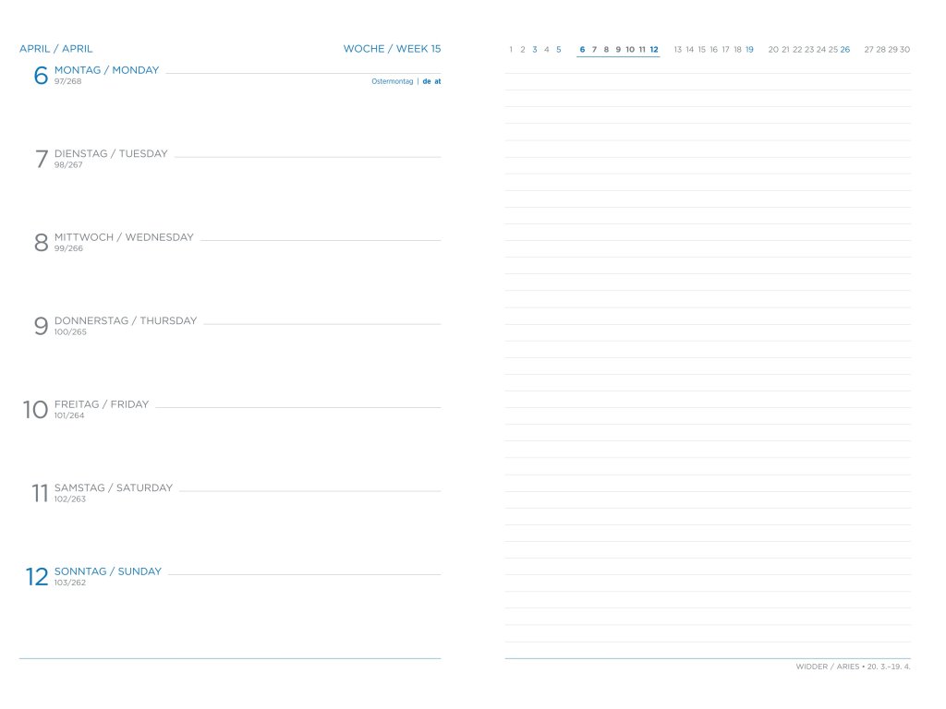Click highlighted date 9 in month strip
946x709 pixels.
click(x=618, y=50)
